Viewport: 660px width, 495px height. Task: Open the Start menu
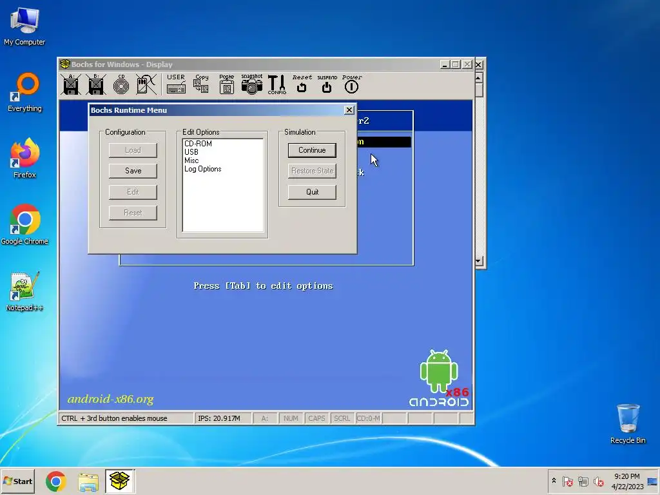[x=17, y=481]
